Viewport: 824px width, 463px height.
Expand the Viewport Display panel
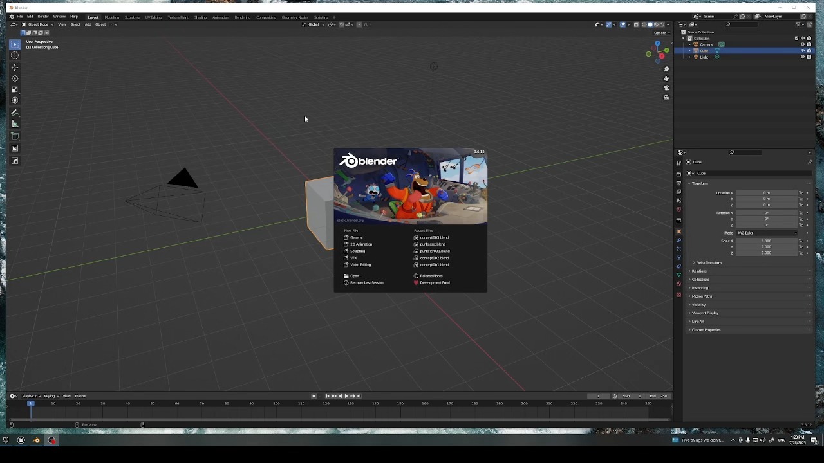[705, 313]
